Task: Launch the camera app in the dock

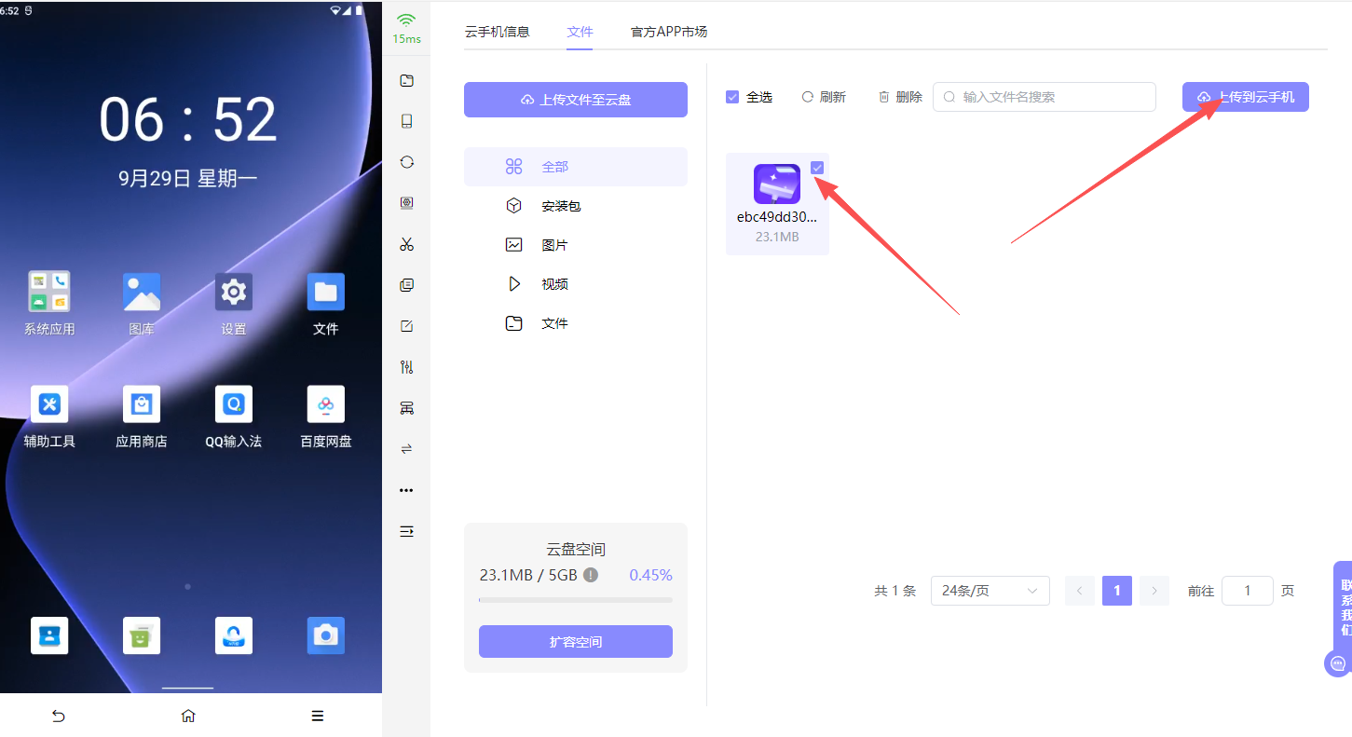Action: [x=326, y=635]
